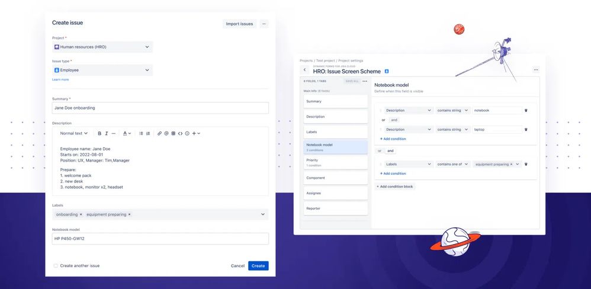The image size is (591, 289).
Task: Toggle italic formatting in description toolbar
Action: point(106,133)
